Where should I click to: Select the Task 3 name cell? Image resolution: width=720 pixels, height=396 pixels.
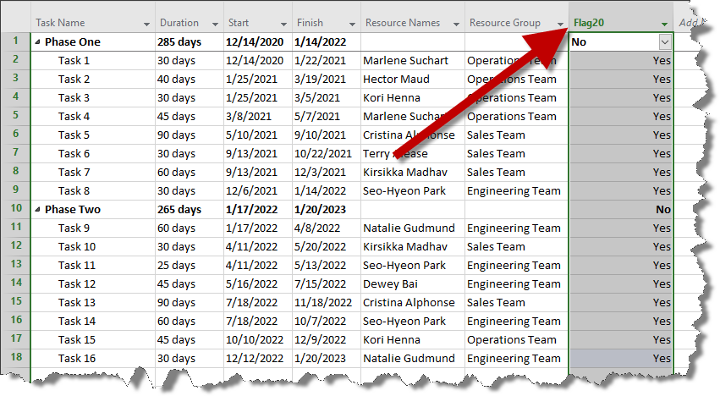click(93, 98)
